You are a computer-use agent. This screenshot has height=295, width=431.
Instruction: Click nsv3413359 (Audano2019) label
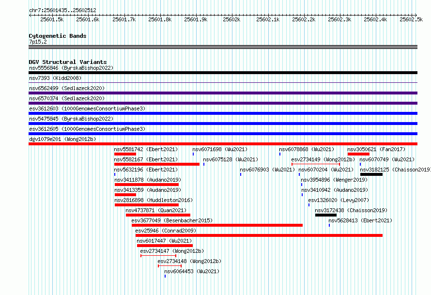point(148,190)
